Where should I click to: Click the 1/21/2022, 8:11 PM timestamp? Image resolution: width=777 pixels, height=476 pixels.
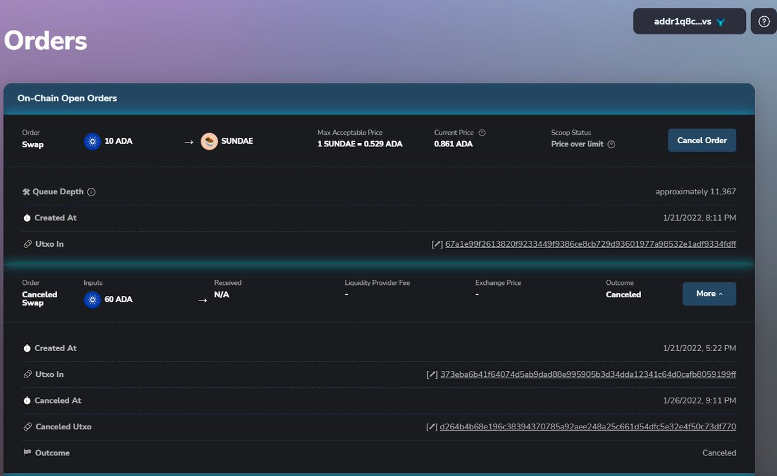coord(699,218)
